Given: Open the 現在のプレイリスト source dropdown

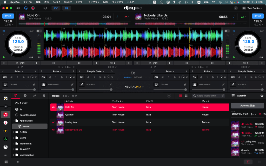Looking at the screenshot, I should click(x=244, y=114).
